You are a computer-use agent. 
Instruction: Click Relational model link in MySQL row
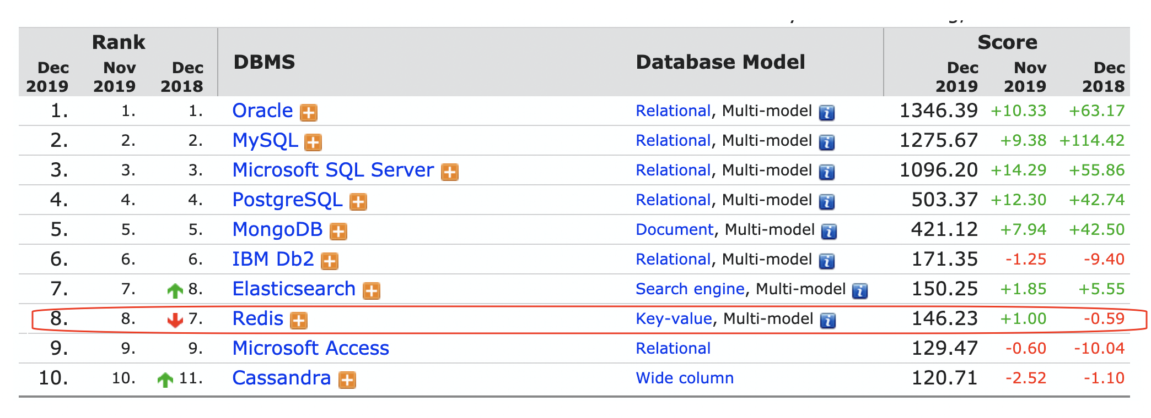pyautogui.click(x=673, y=141)
